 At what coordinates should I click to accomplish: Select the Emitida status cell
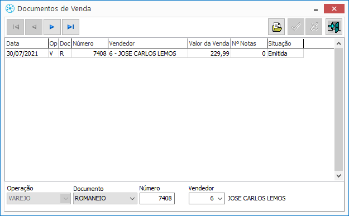point(285,53)
